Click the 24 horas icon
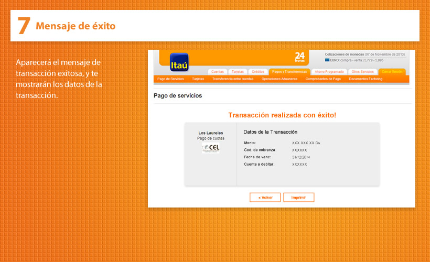The image size is (430, 262). (x=299, y=57)
